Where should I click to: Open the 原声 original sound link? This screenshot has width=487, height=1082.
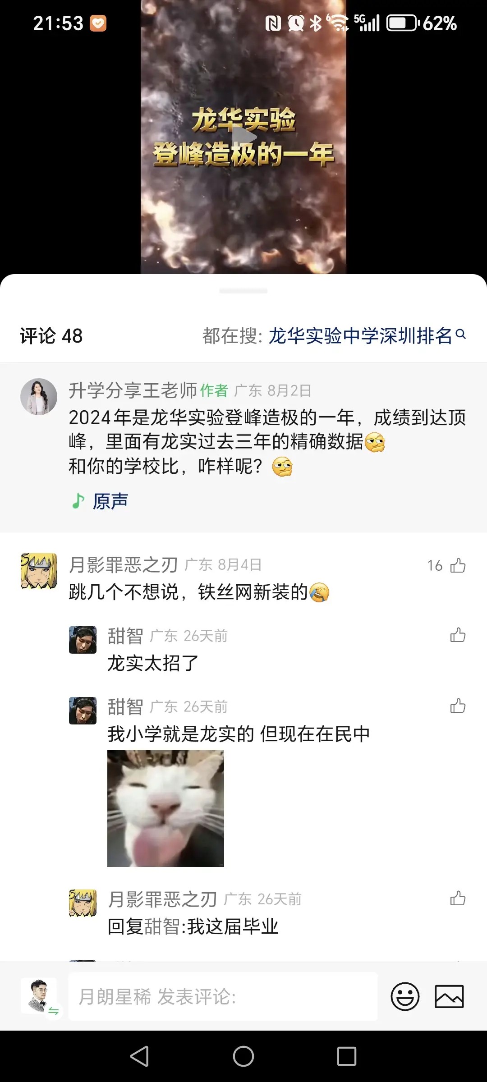[110, 501]
